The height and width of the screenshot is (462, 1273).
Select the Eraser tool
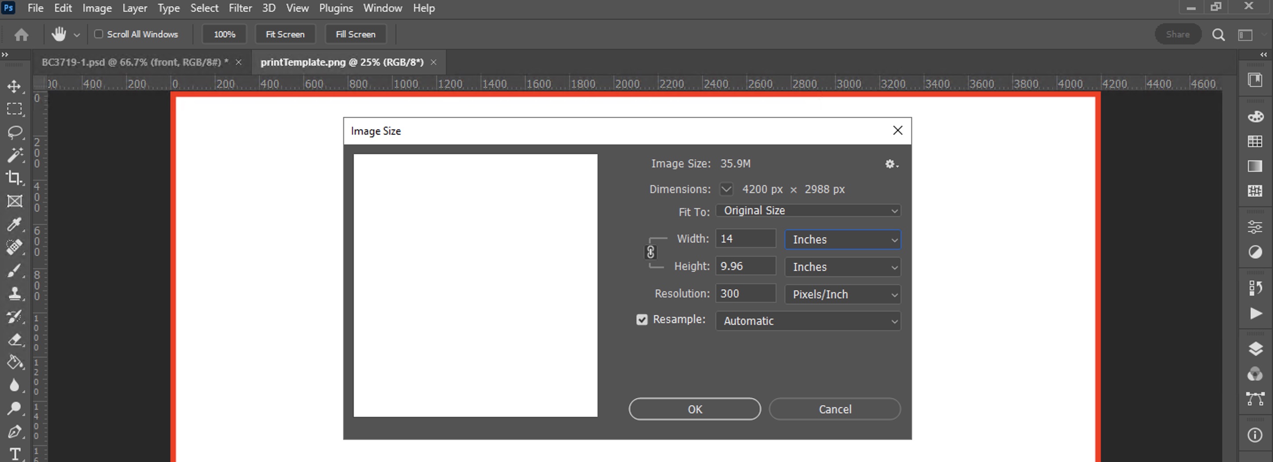point(14,339)
